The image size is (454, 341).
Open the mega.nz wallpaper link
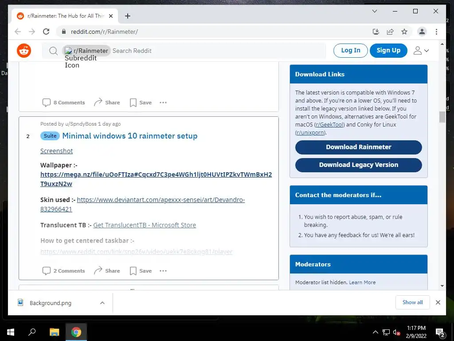coord(156,179)
